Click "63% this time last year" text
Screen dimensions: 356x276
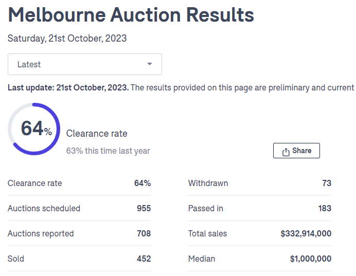108,151
